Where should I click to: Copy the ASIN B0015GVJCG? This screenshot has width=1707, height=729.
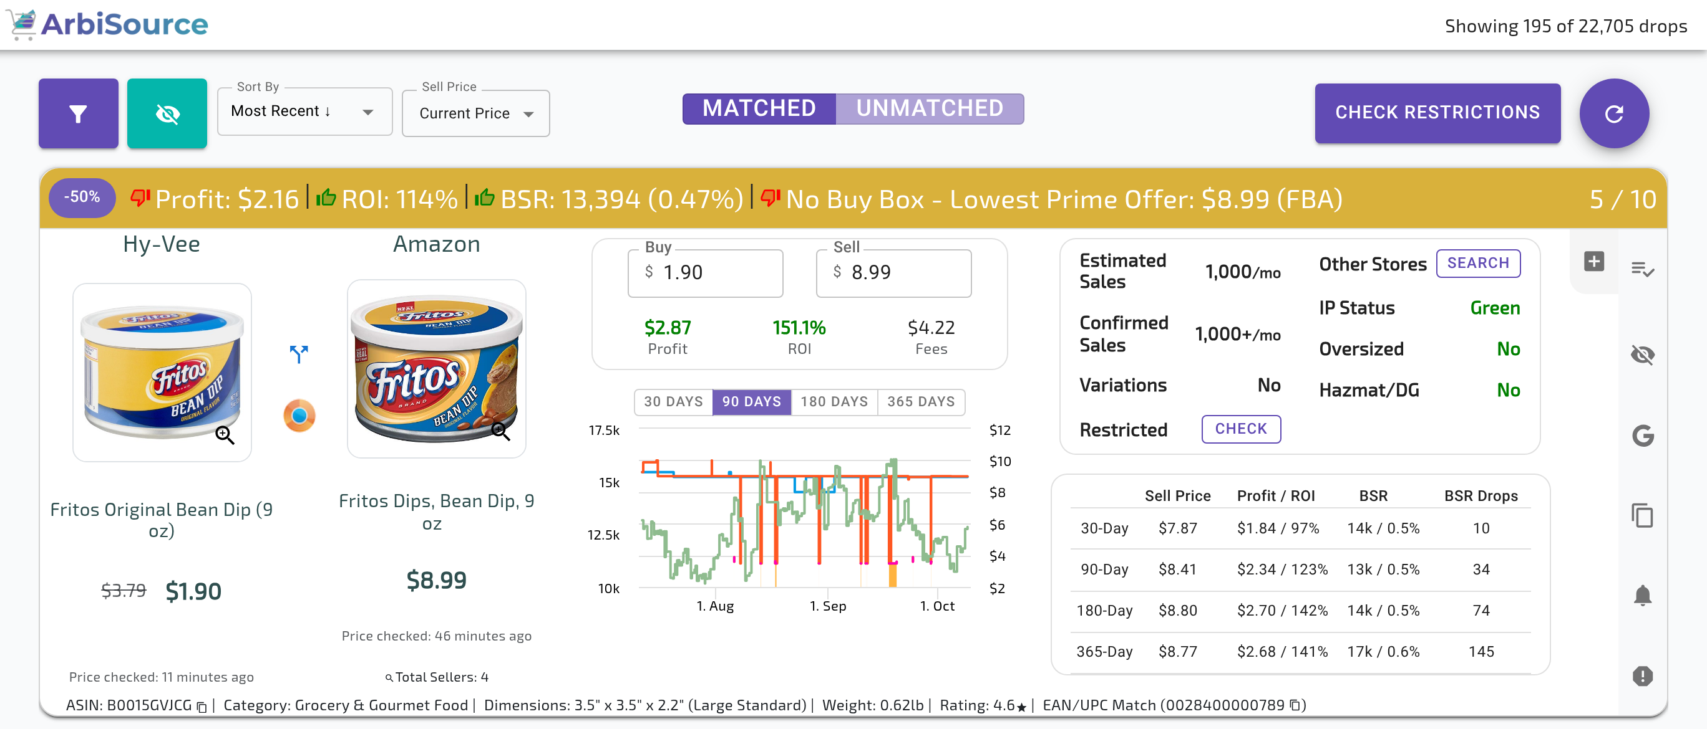[x=202, y=707]
